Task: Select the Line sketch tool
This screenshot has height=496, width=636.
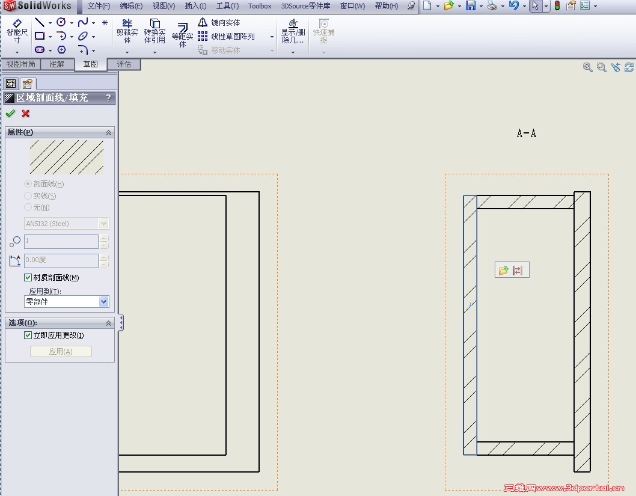Action: 40,22
